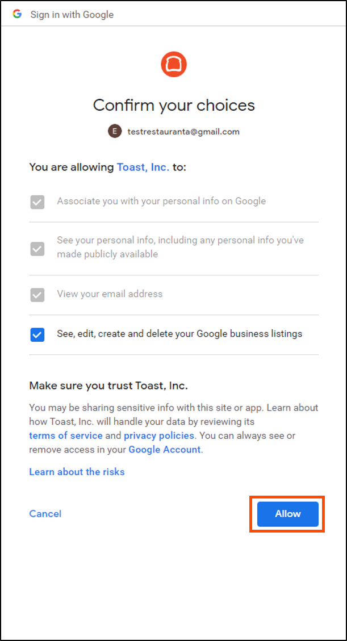
Task: Click the Associate you with personal info checkbox
Action: point(37,202)
